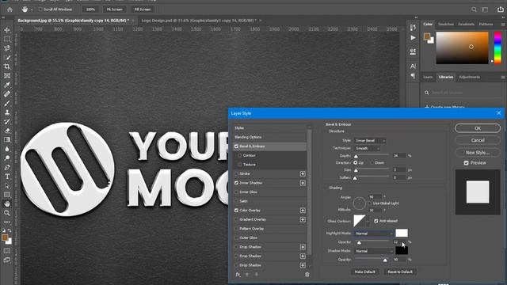Open the Style dropdown showing Inner Bevel

click(x=370, y=141)
